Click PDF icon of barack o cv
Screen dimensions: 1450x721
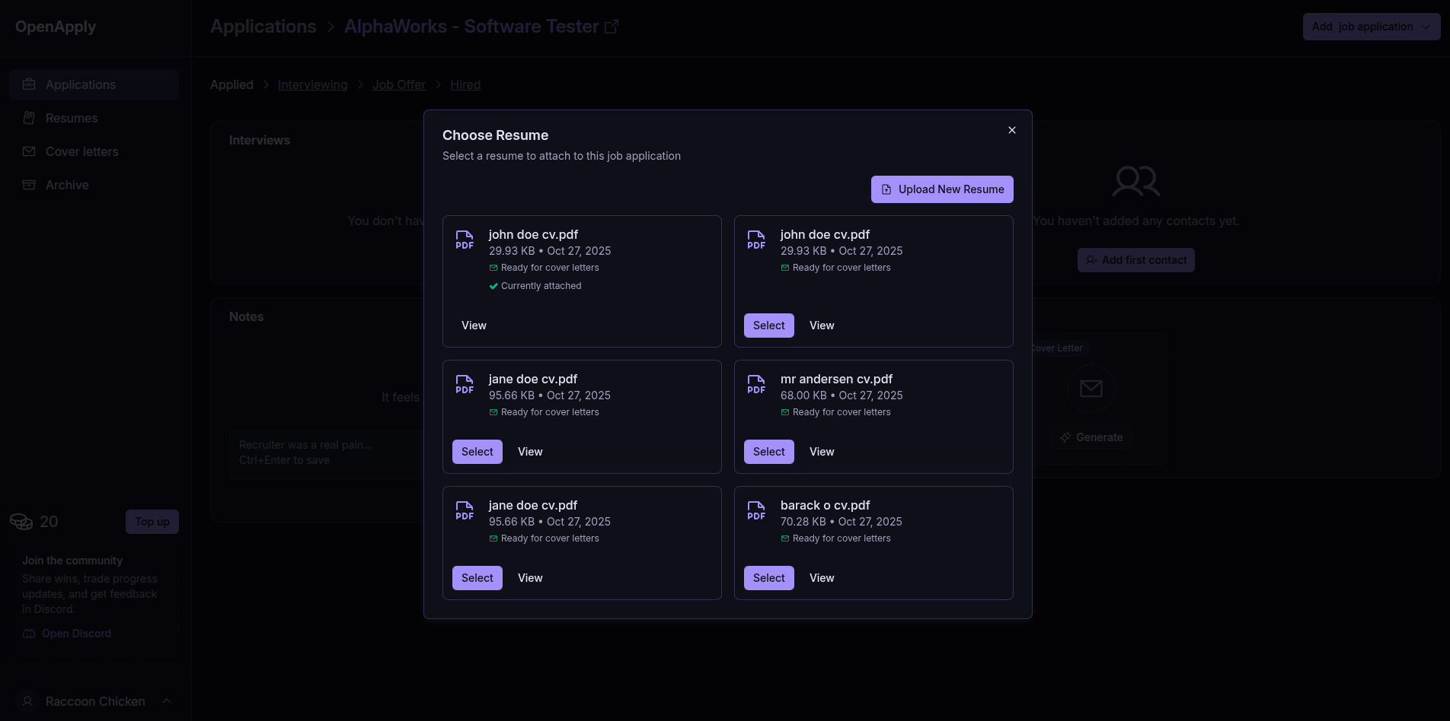pyautogui.click(x=756, y=510)
